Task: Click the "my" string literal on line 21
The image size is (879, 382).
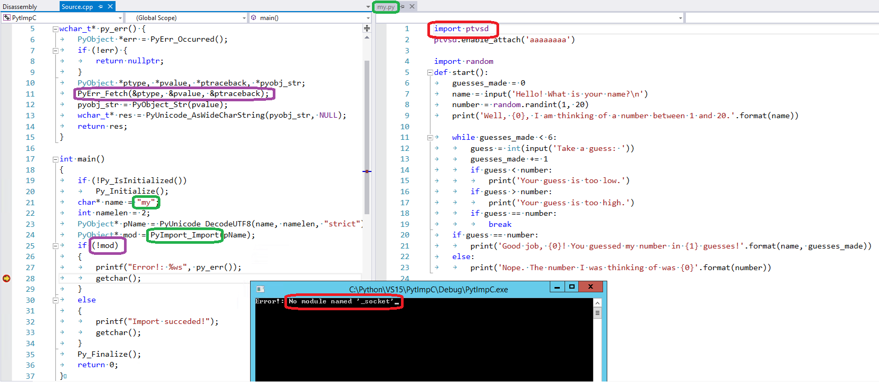Action: 146,202
